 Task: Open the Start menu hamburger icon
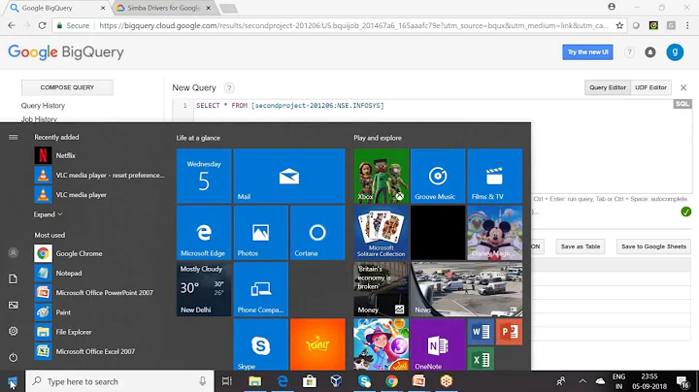pos(14,137)
